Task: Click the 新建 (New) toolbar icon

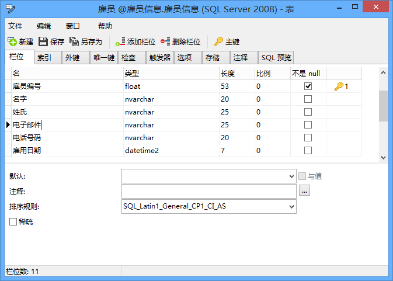Action: (12, 41)
